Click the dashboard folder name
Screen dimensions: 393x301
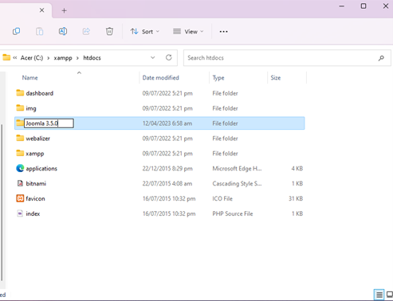[x=40, y=93]
